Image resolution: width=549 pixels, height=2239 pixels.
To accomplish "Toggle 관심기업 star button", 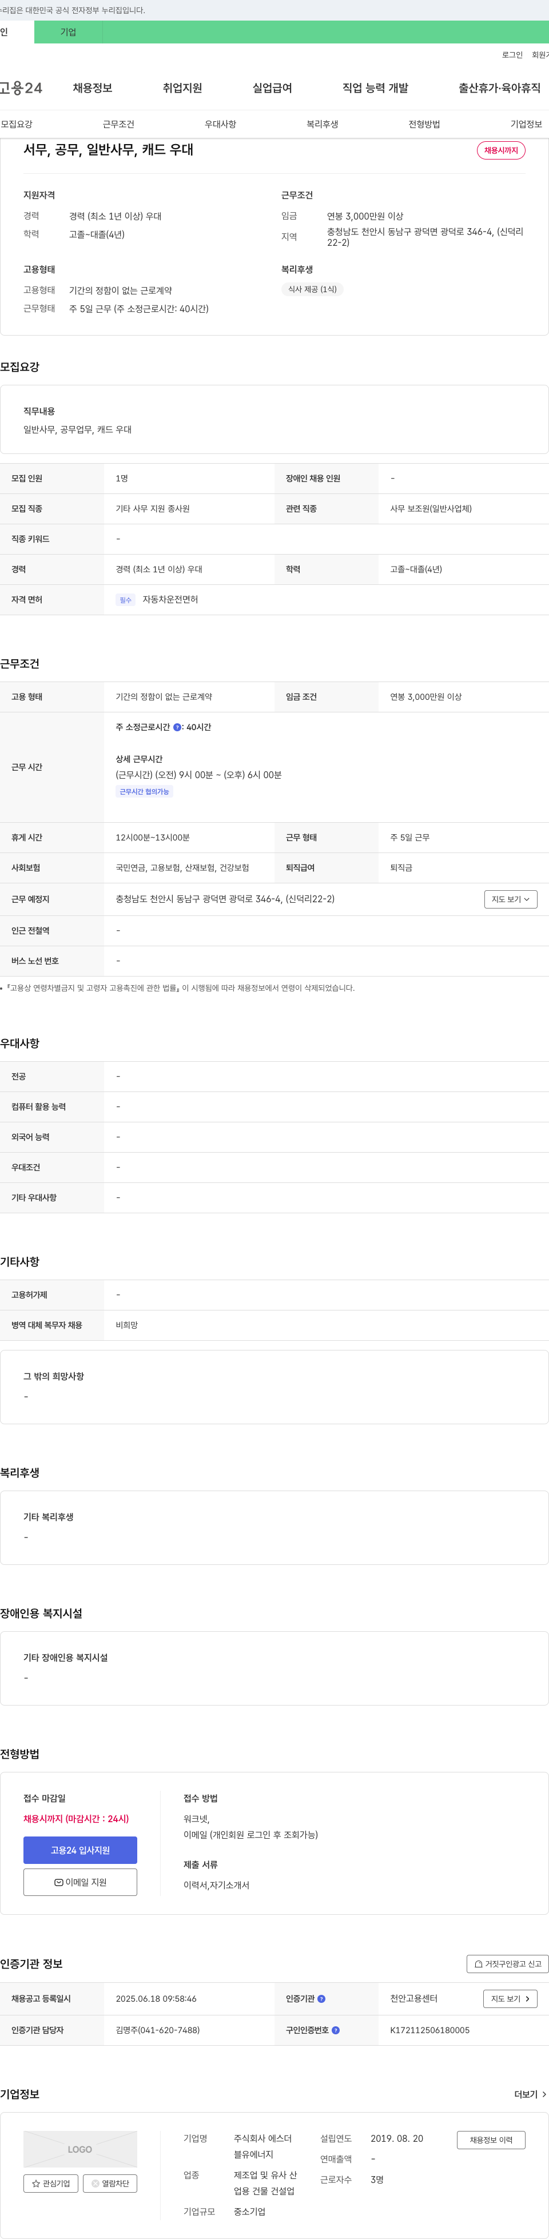I will (x=51, y=2184).
